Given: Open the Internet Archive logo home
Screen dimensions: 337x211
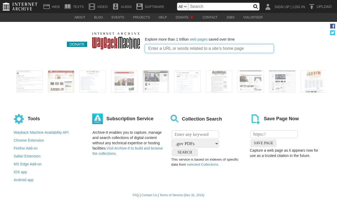Looking at the screenshot, I should (20, 7).
